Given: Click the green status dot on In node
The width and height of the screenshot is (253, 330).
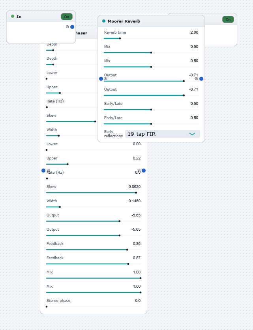Looking at the screenshot, I should pos(13,16).
